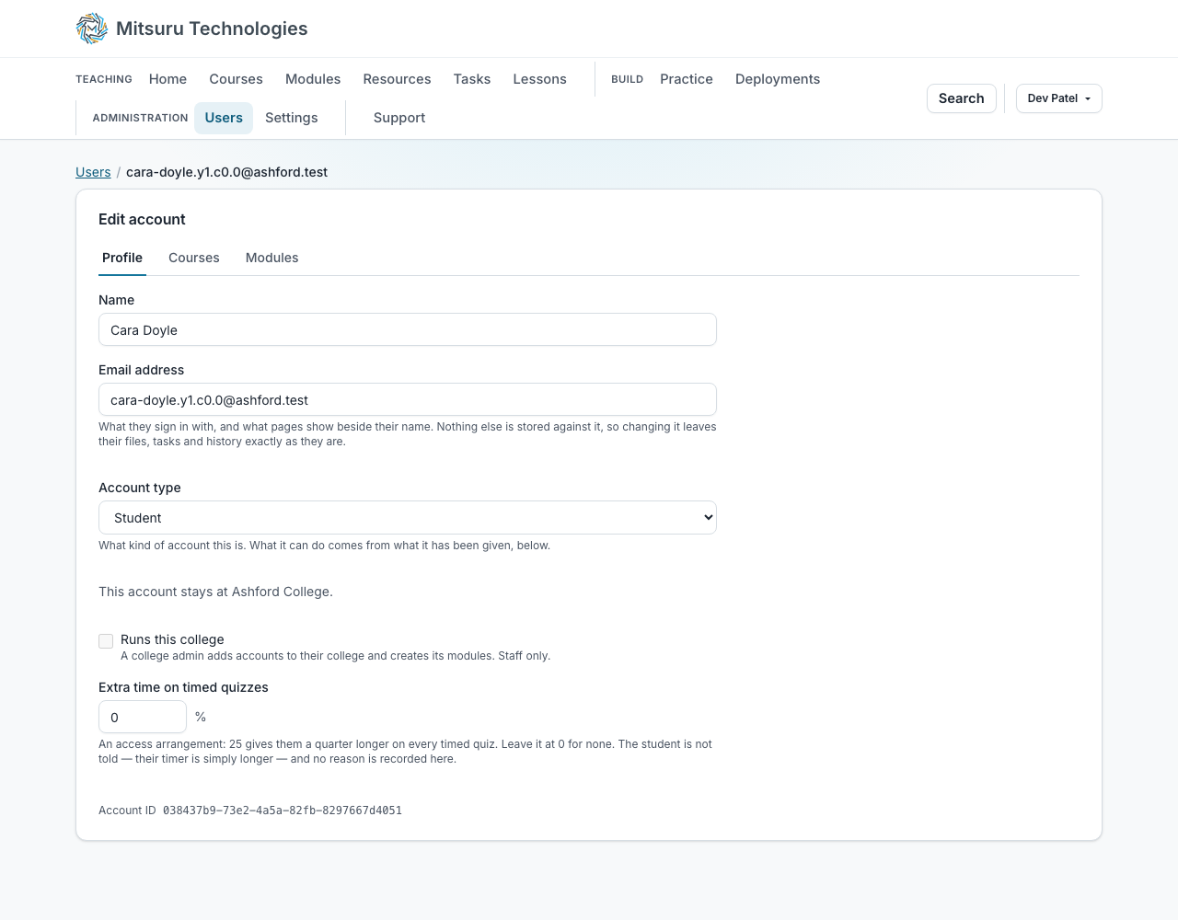
Task: Open administration Settings
Action: 292,118
